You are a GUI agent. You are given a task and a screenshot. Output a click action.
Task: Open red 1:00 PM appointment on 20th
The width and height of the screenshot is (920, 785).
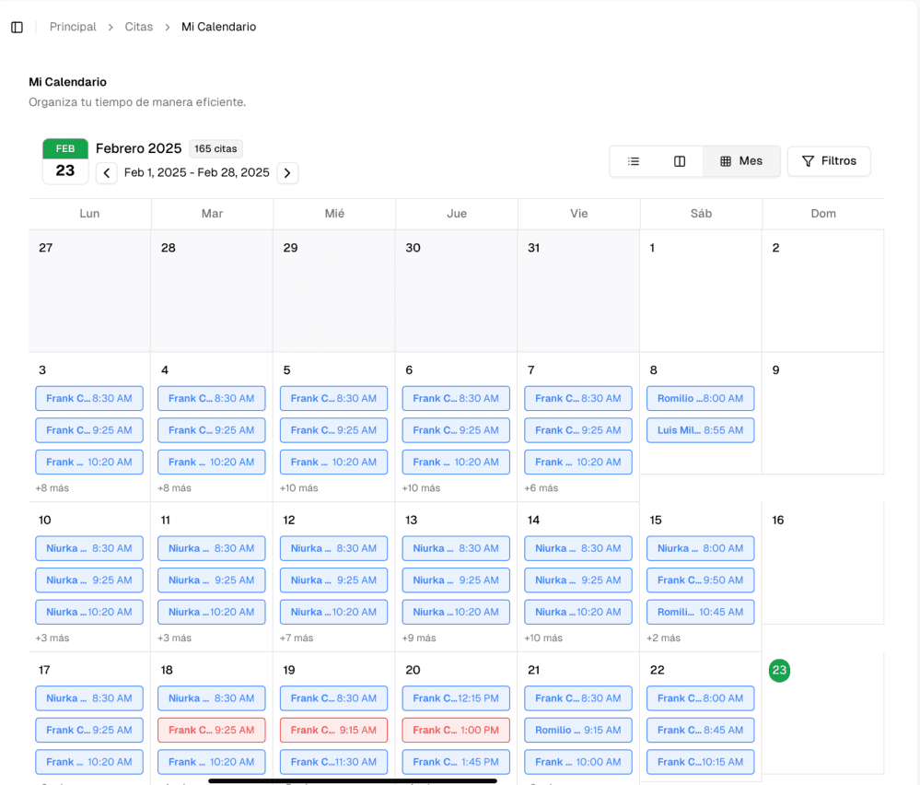(x=456, y=731)
